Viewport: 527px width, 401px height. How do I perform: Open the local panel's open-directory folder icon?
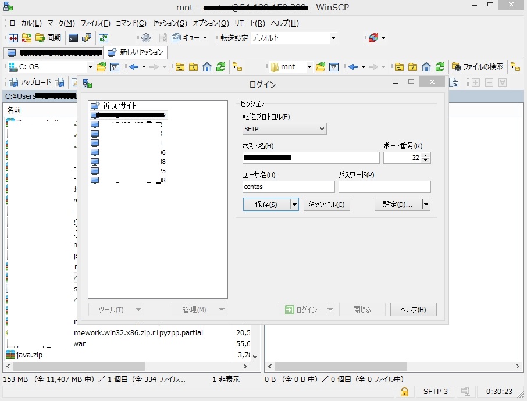click(x=101, y=67)
